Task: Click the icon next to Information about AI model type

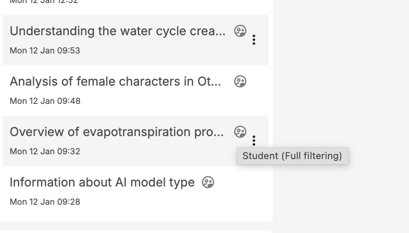Action: 208,182
